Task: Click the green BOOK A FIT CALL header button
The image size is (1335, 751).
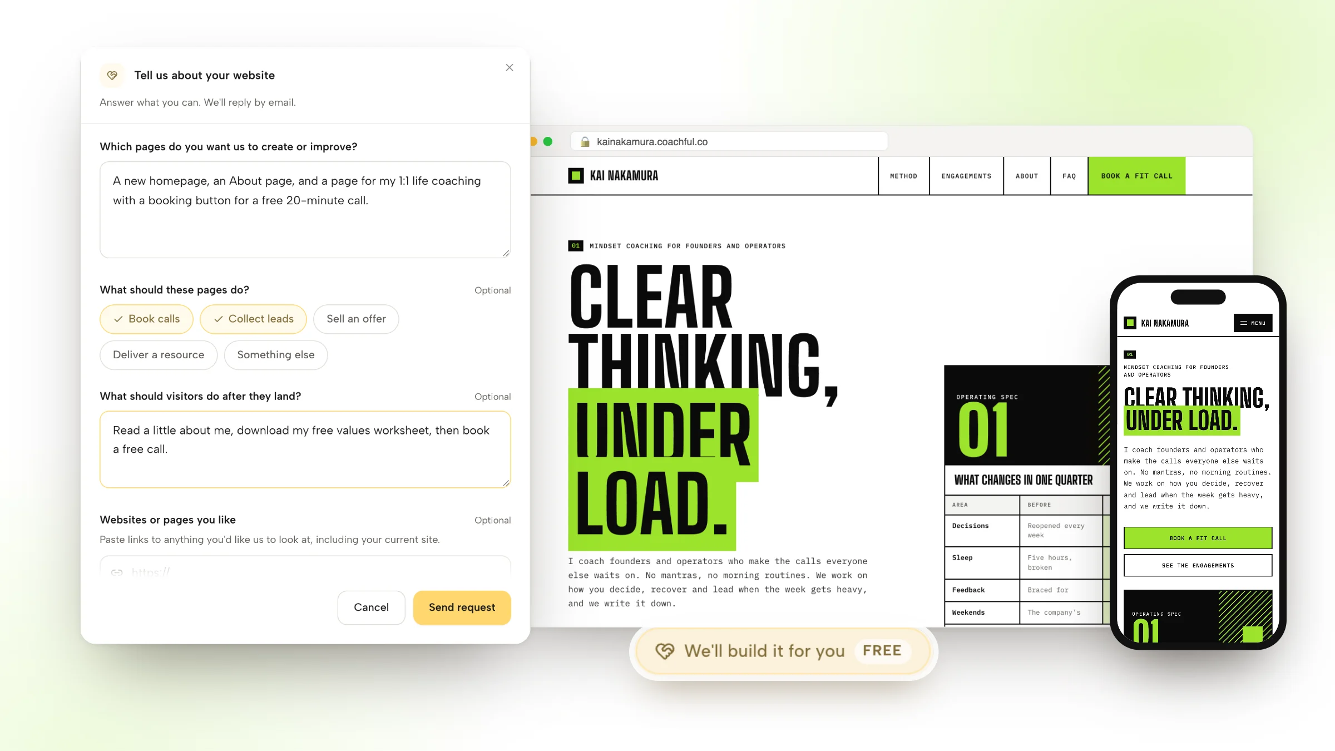Action: click(1136, 176)
